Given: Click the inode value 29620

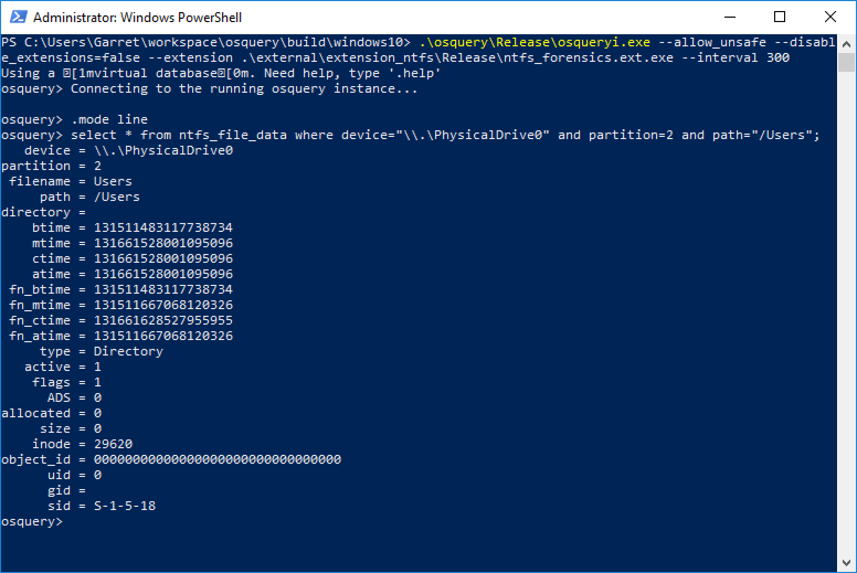Looking at the screenshot, I should point(113,444).
